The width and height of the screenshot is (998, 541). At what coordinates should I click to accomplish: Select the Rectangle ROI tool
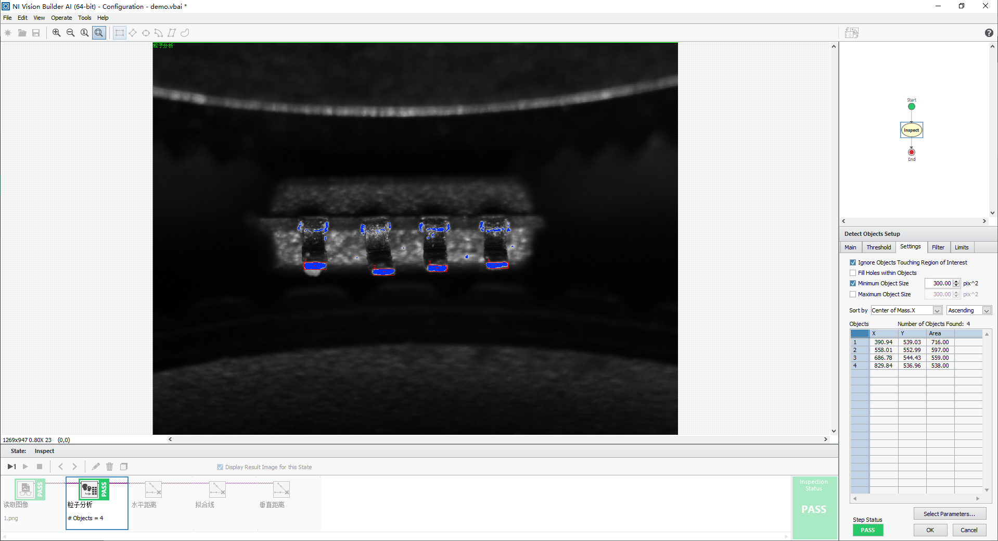click(120, 33)
